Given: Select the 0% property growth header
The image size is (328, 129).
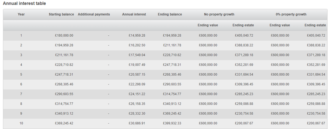Looking at the screenshot, I should pos(291,14).
